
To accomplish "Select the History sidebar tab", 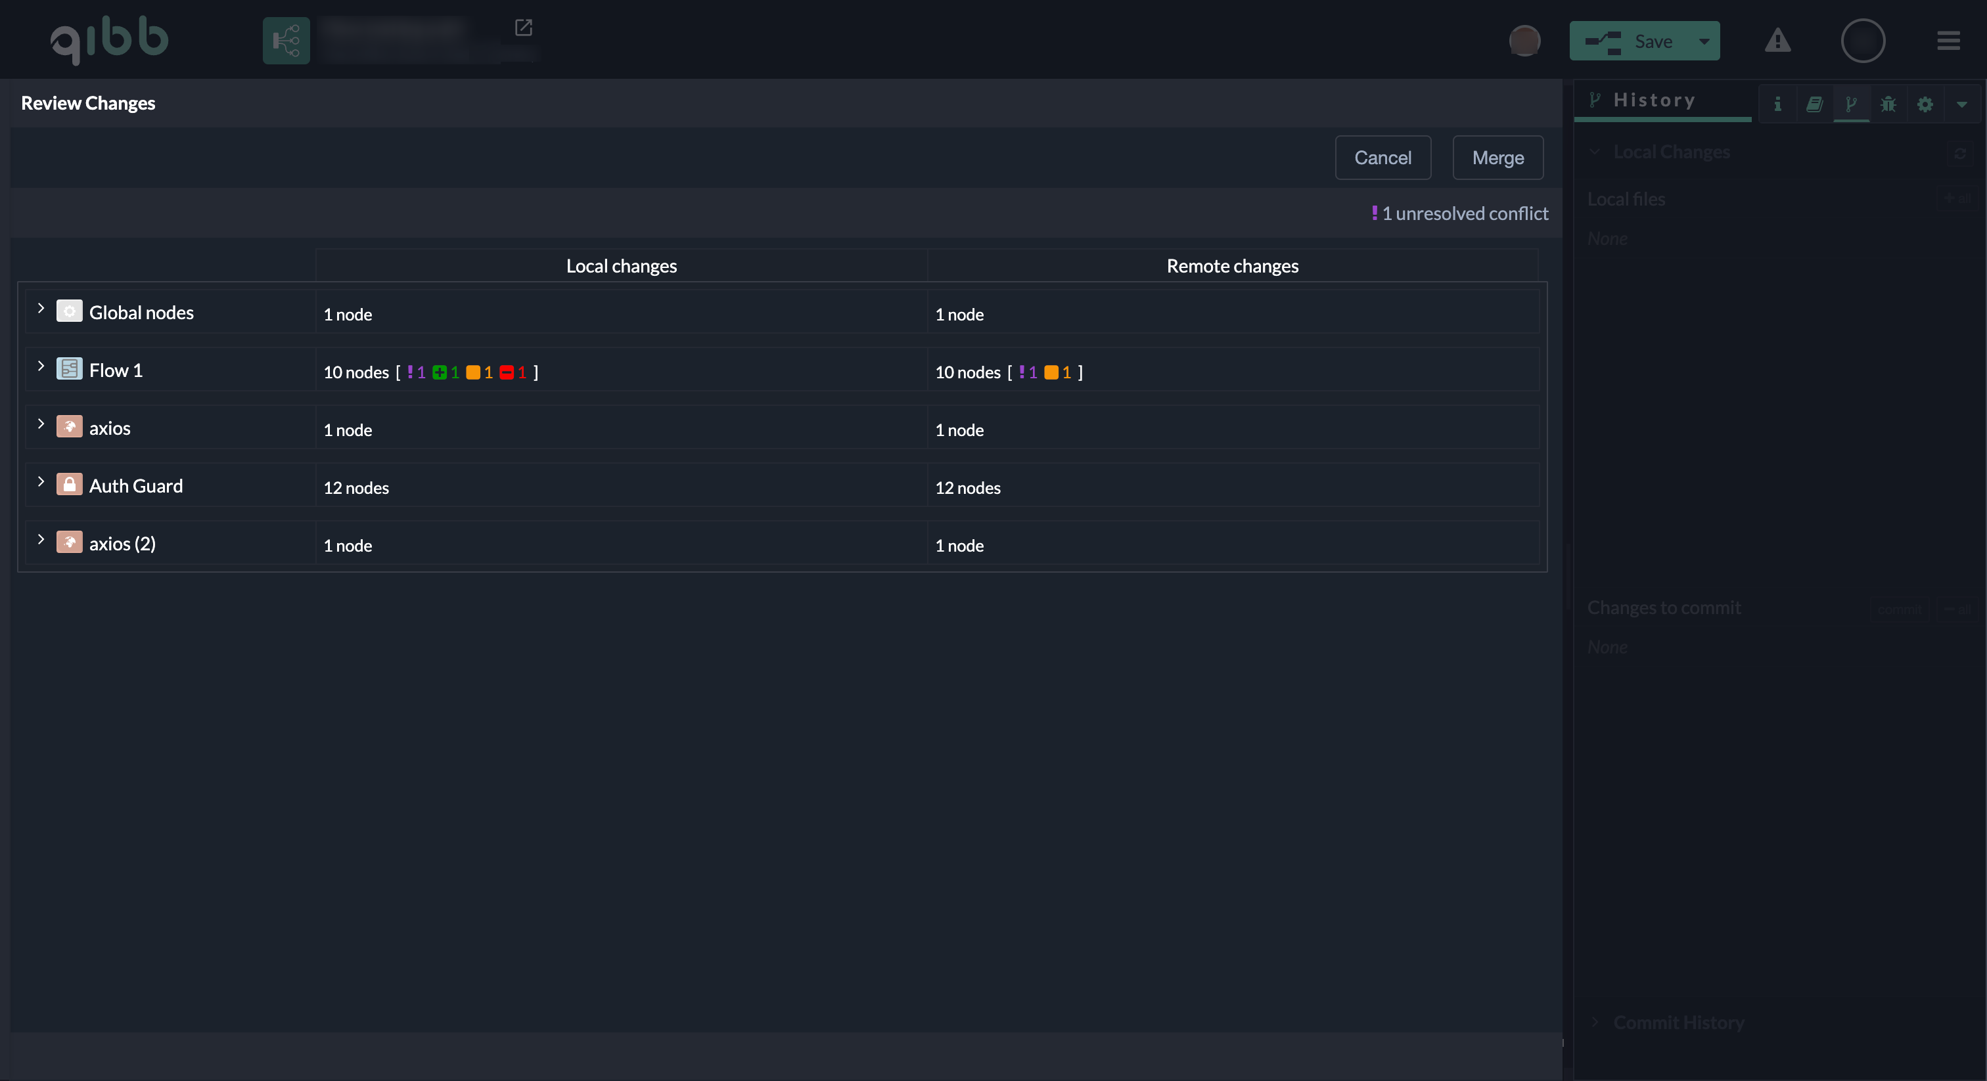I will [1654, 100].
